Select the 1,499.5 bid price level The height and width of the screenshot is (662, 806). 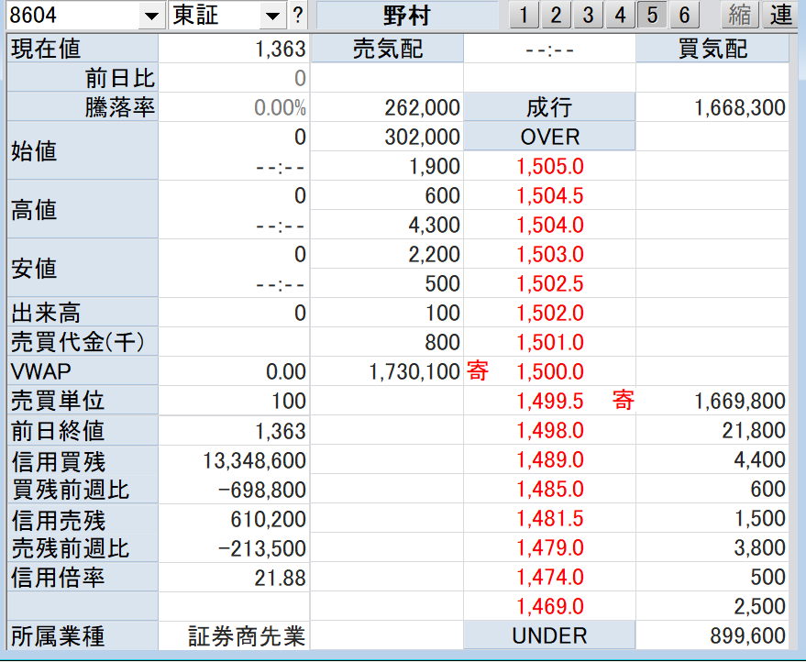549,402
